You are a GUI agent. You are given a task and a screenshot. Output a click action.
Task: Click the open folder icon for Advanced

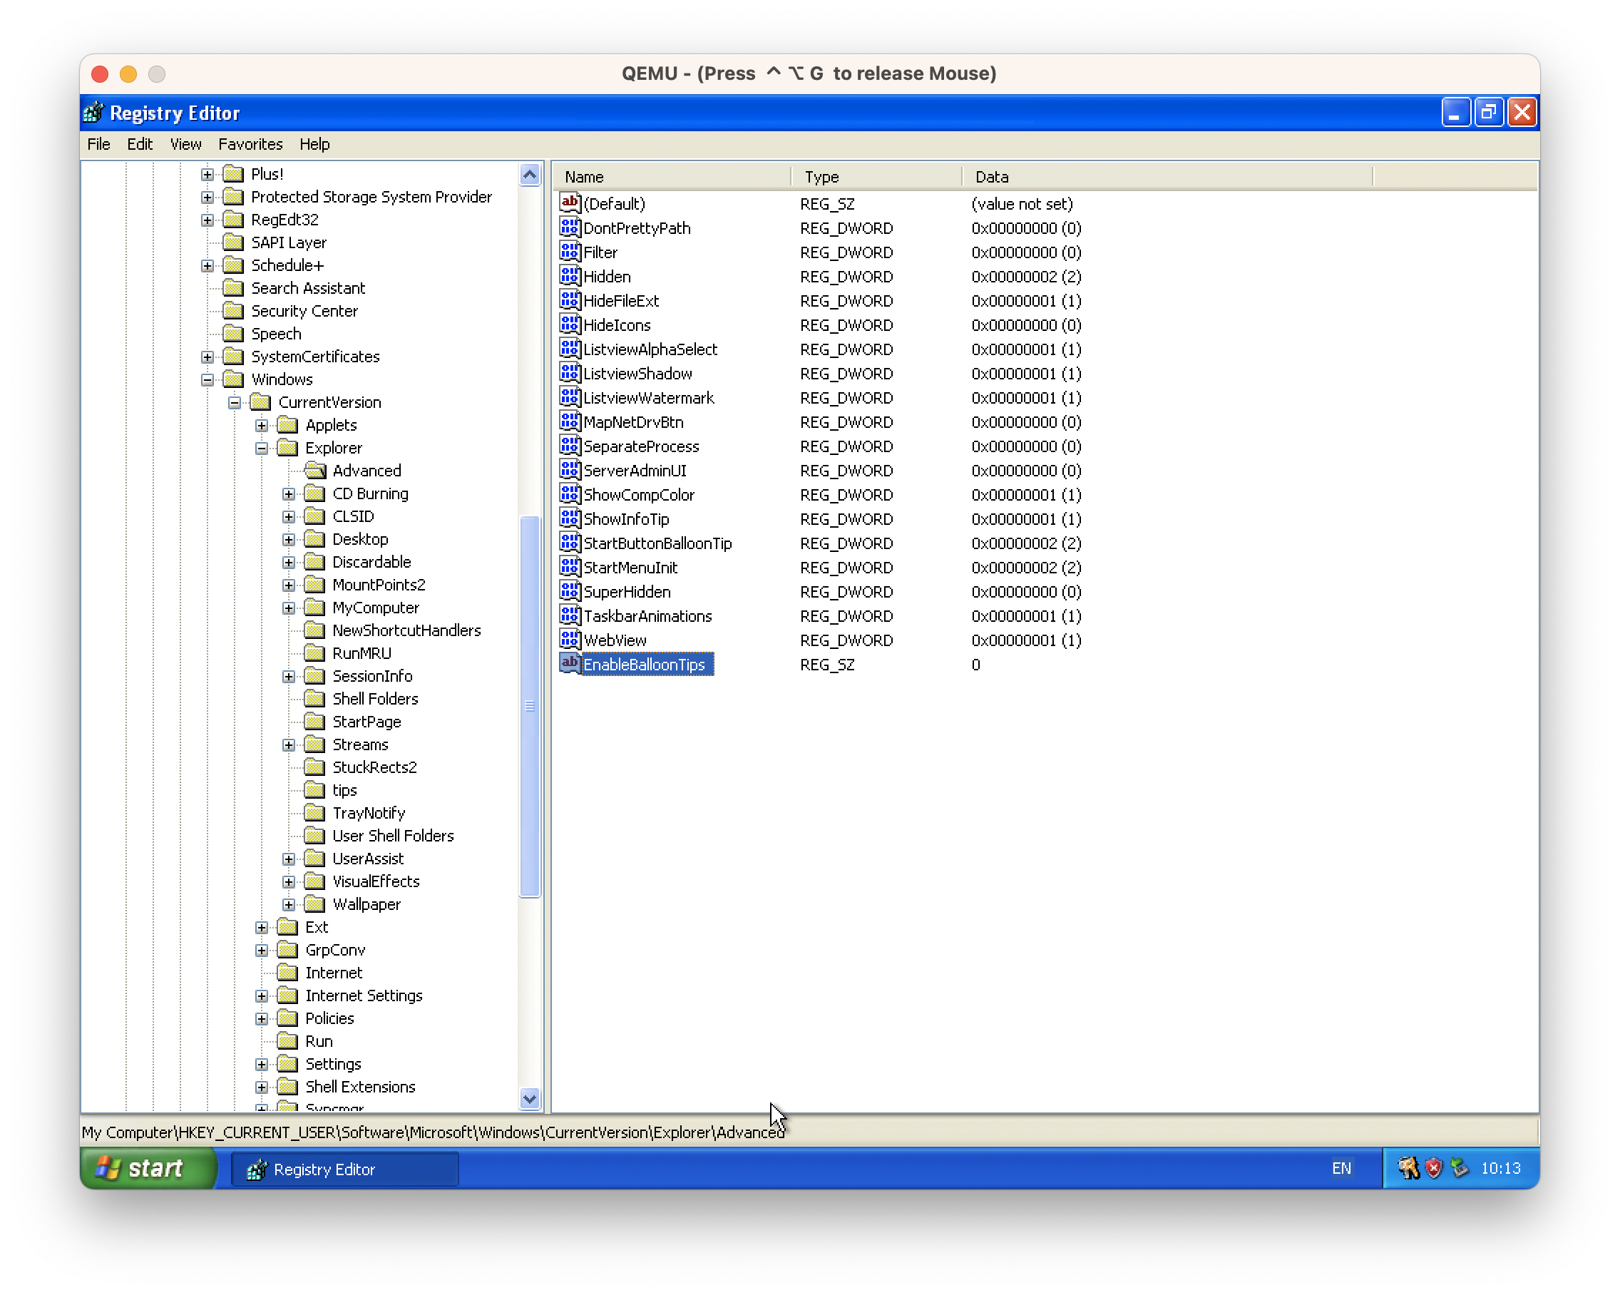(x=315, y=471)
